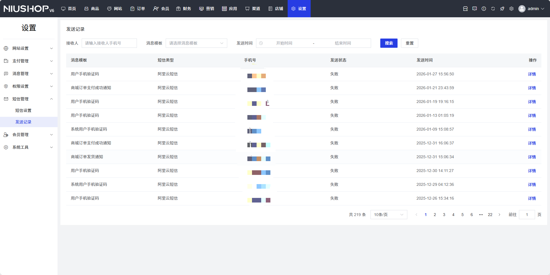The height and width of the screenshot is (275, 550).
Task: Click the admin user avatar
Action: pyautogui.click(x=522, y=9)
